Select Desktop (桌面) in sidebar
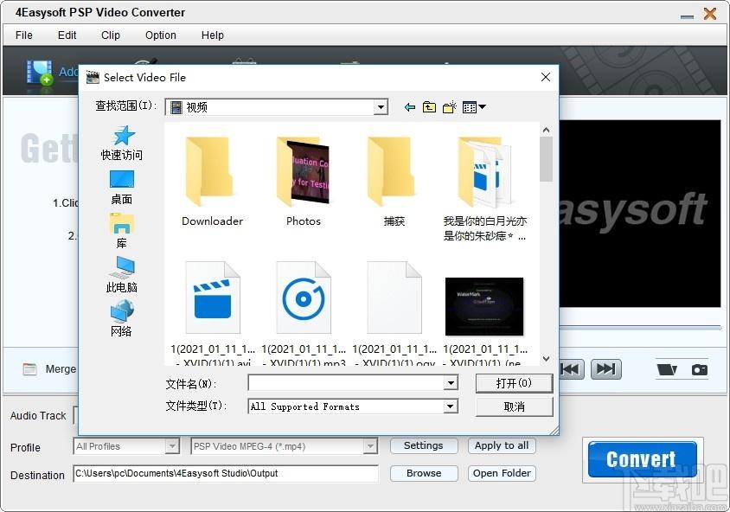730x512 pixels. tap(121, 188)
